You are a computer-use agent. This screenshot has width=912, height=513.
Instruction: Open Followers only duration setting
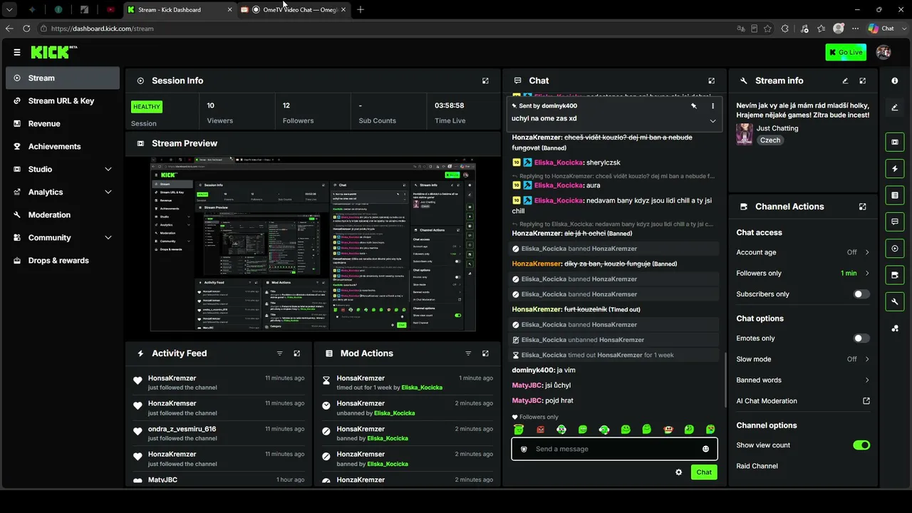(x=803, y=273)
